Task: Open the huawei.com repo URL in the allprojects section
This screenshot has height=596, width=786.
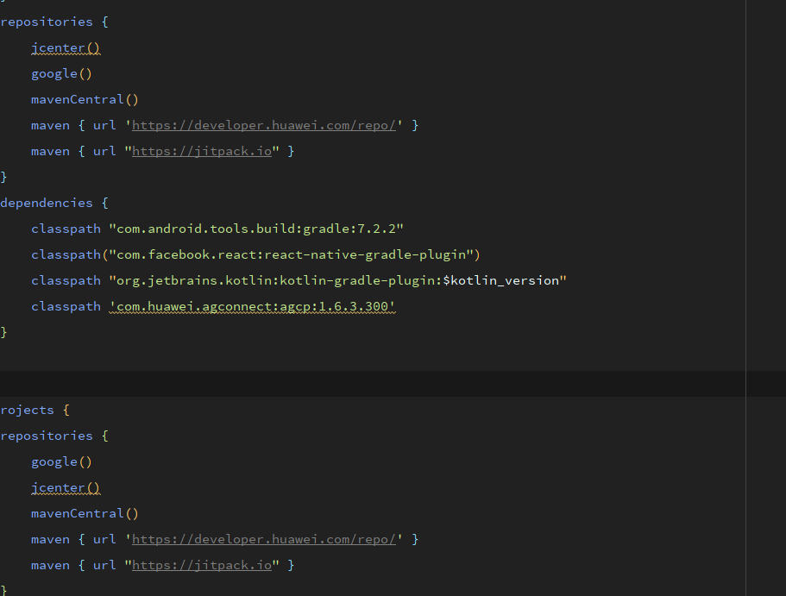Action: [263, 538]
